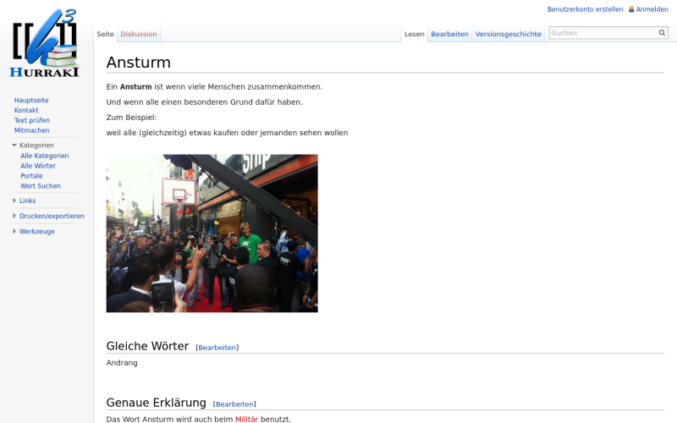Open the Portale link

(x=31, y=176)
